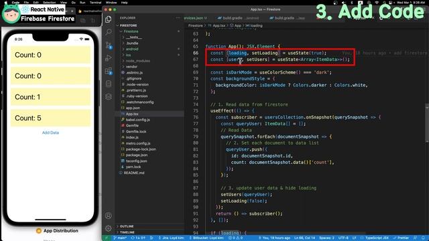Click Ln 66, Col 14 position indicator
Viewport: 429px width, 241px height.
(x=304, y=238)
